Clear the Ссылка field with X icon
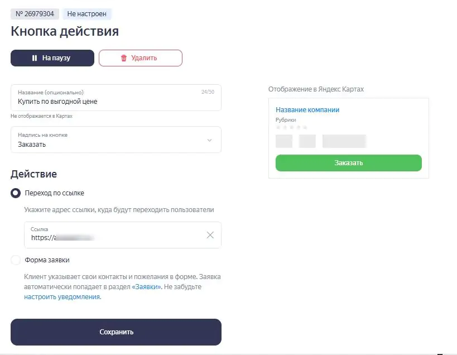Image resolution: width=457 pixels, height=355 pixels. coord(210,235)
